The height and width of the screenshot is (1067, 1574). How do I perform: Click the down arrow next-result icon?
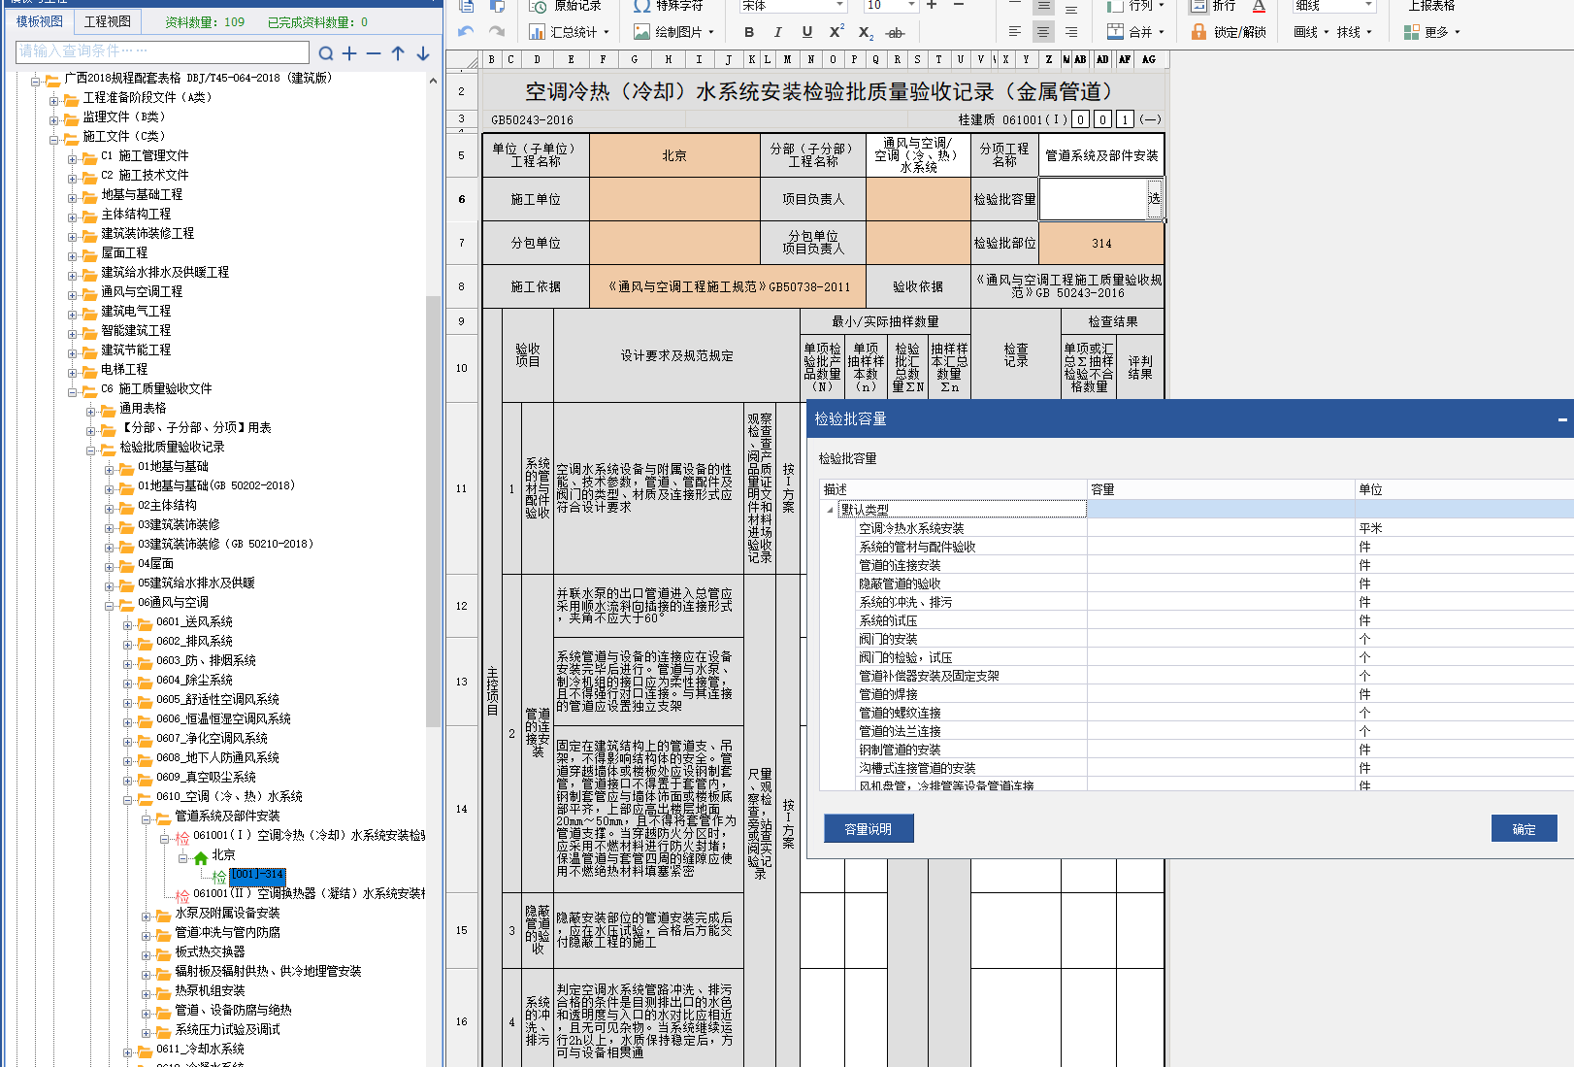click(423, 53)
